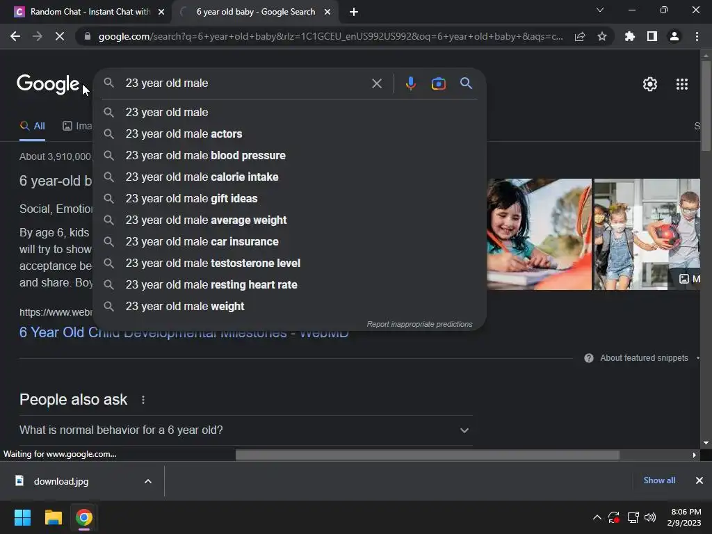Close the 6 year old baby tab

tap(327, 12)
